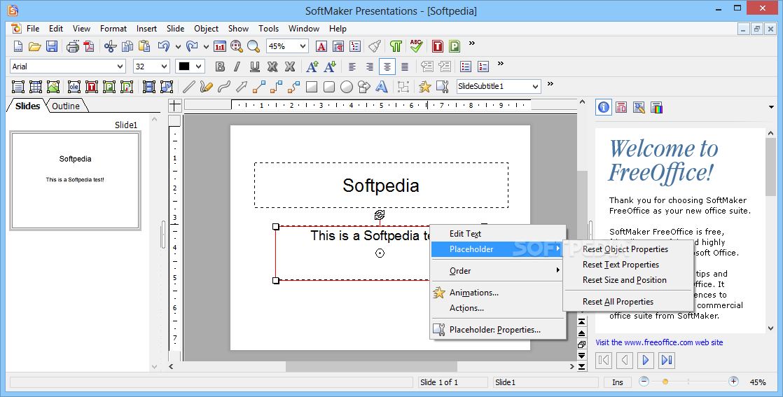Align text to the right
This screenshot has height=397, width=783.
[370, 67]
